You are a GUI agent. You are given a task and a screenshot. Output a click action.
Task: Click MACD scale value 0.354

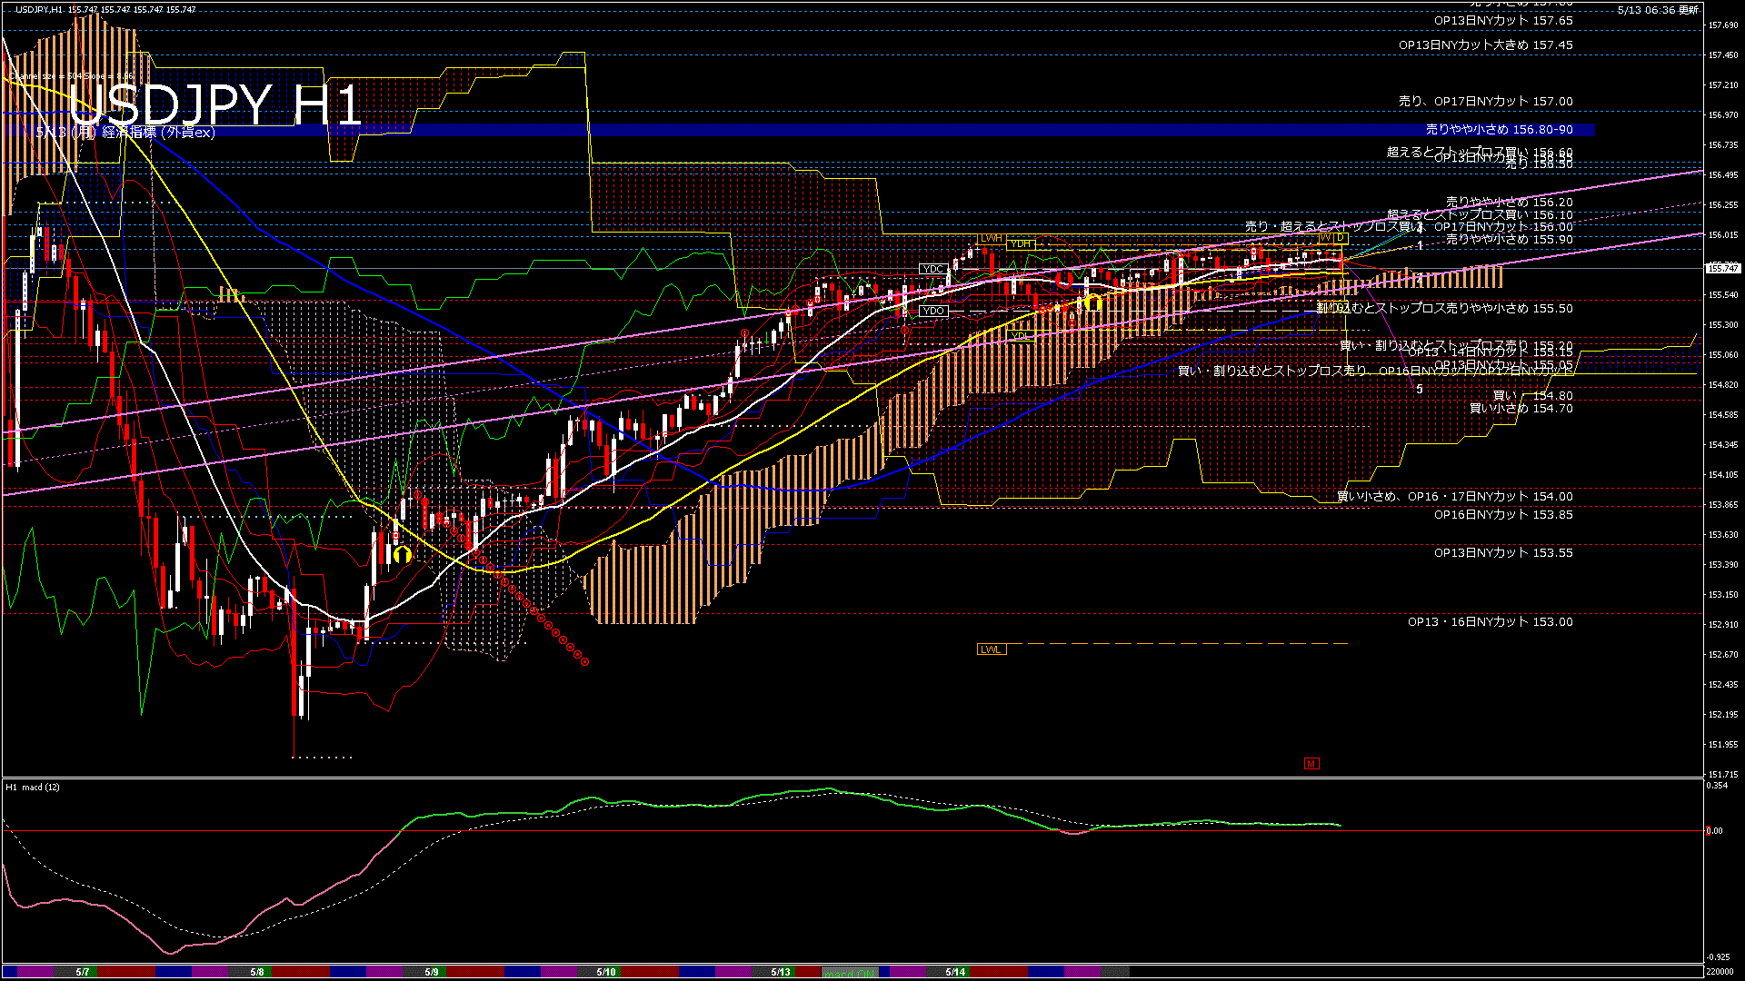(x=1717, y=786)
